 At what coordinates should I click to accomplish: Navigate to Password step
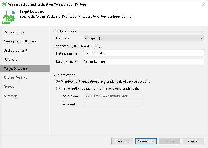coord(11,60)
